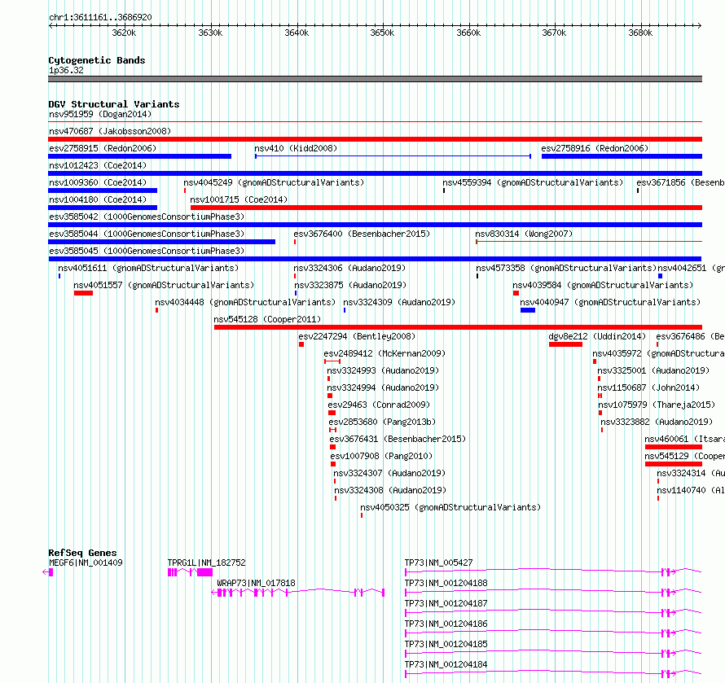Click nsv830314 (Wong2007) label
The height and width of the screenshot is (683, 725).
click(524, 234)
